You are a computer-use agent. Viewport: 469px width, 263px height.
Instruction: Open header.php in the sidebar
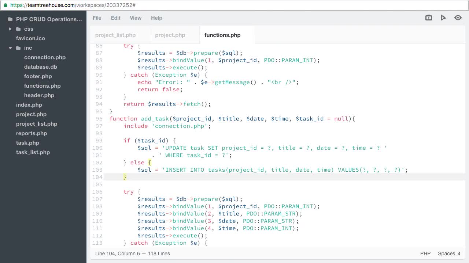pyautogui.click(x=39, y=95)
